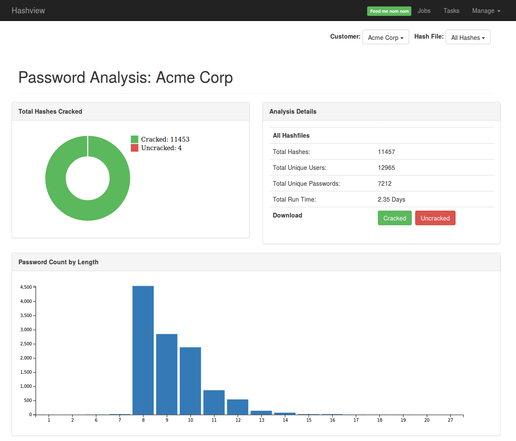Click the 1,000 y-axis label
The height and width of the screenshot is (441, 516).
[26, 386]
